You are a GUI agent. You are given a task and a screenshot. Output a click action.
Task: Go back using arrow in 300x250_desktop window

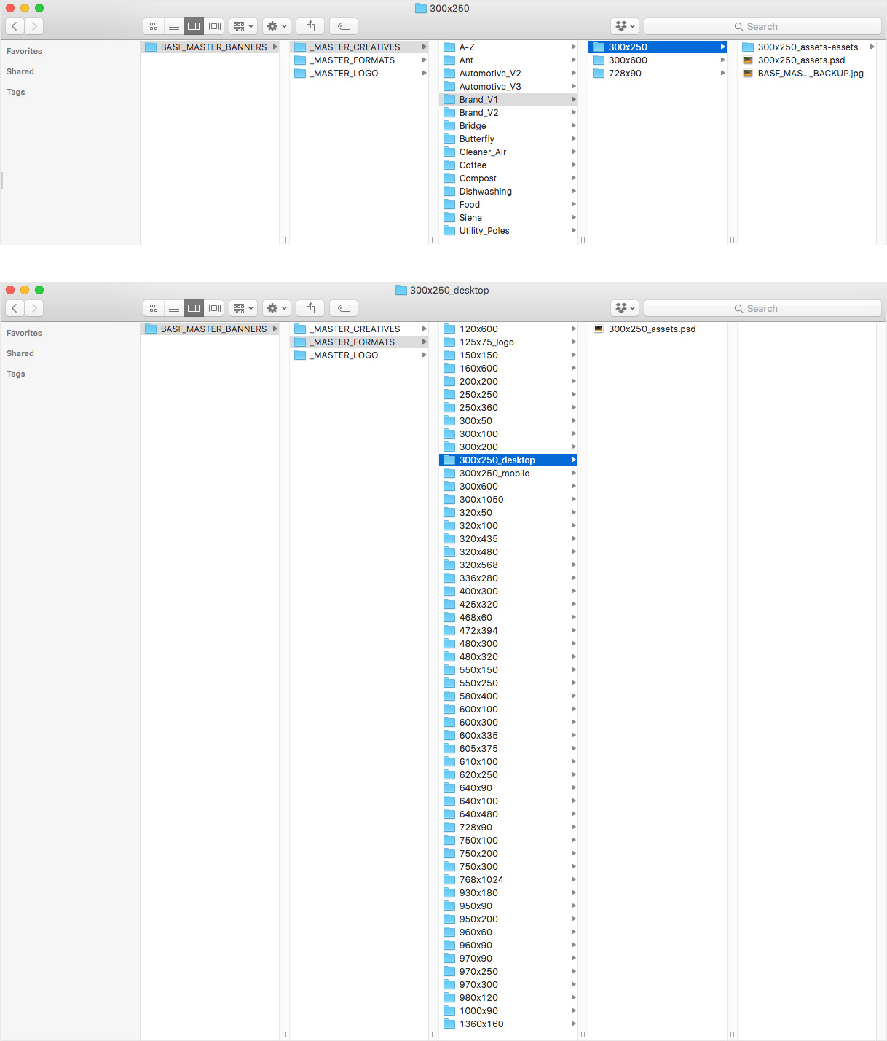coord(15,308)
